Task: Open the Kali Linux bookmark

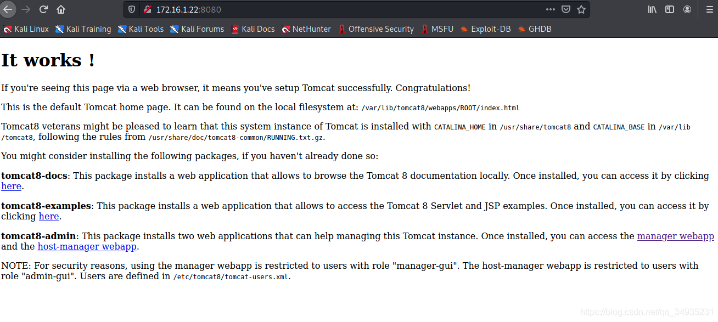Action: [x=26, y=29]
